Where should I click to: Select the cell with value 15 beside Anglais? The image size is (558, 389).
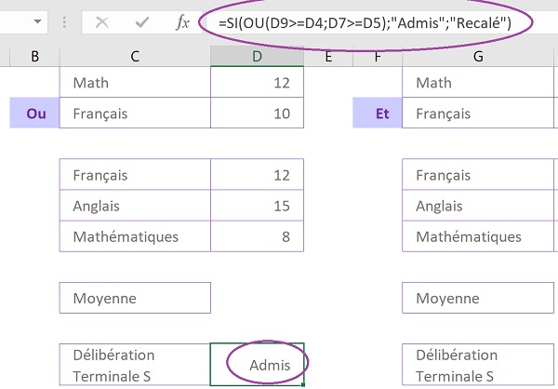(x=257, y=206)
